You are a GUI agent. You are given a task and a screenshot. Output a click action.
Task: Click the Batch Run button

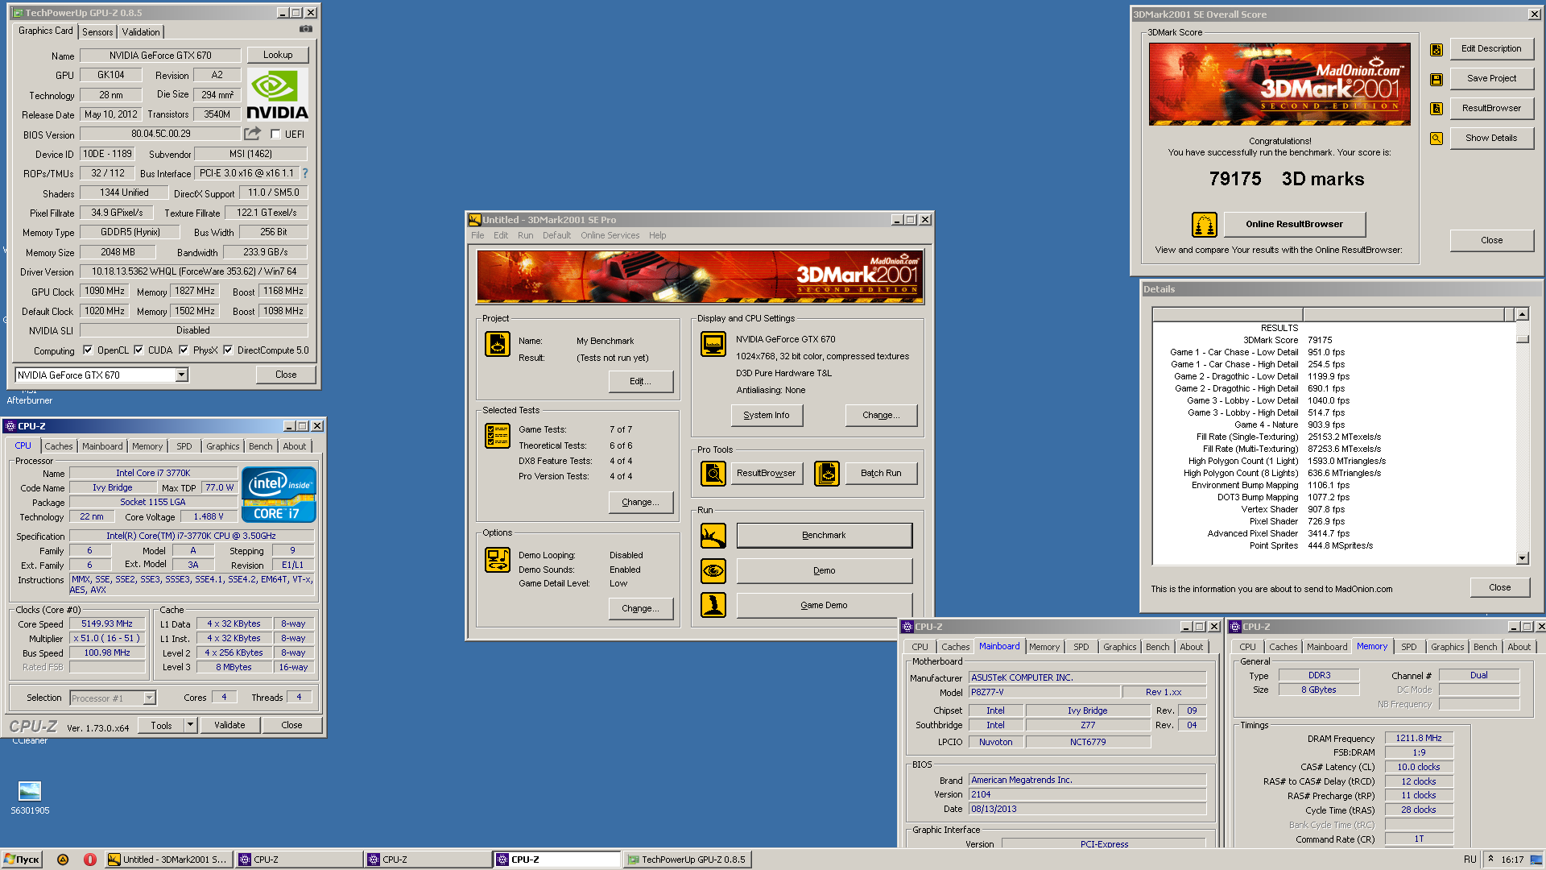coord(881,474)
